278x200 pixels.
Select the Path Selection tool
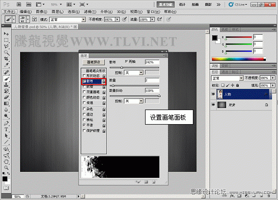6,136
